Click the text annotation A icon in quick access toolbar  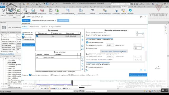coord(37,4)
